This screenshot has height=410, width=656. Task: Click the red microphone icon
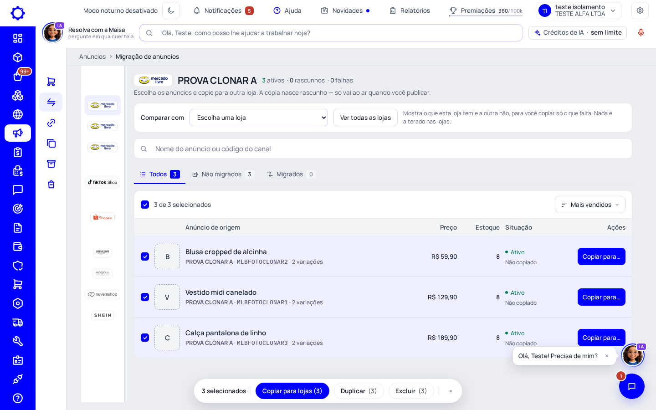pyautogui.click(x=641, y=33)
